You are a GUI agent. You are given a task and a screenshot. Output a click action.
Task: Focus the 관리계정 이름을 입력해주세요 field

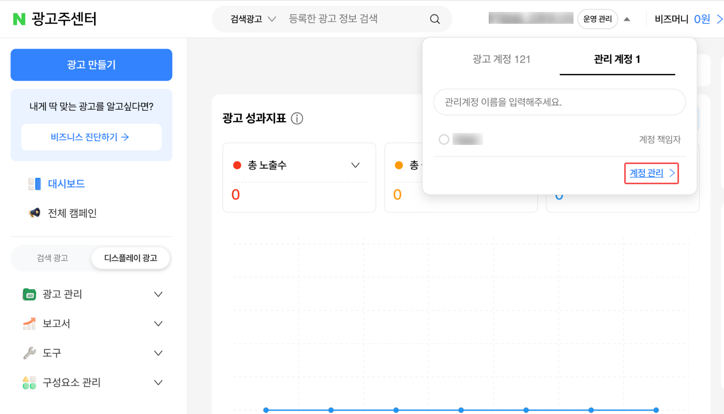pyautogui.click(x=560, y=102)
